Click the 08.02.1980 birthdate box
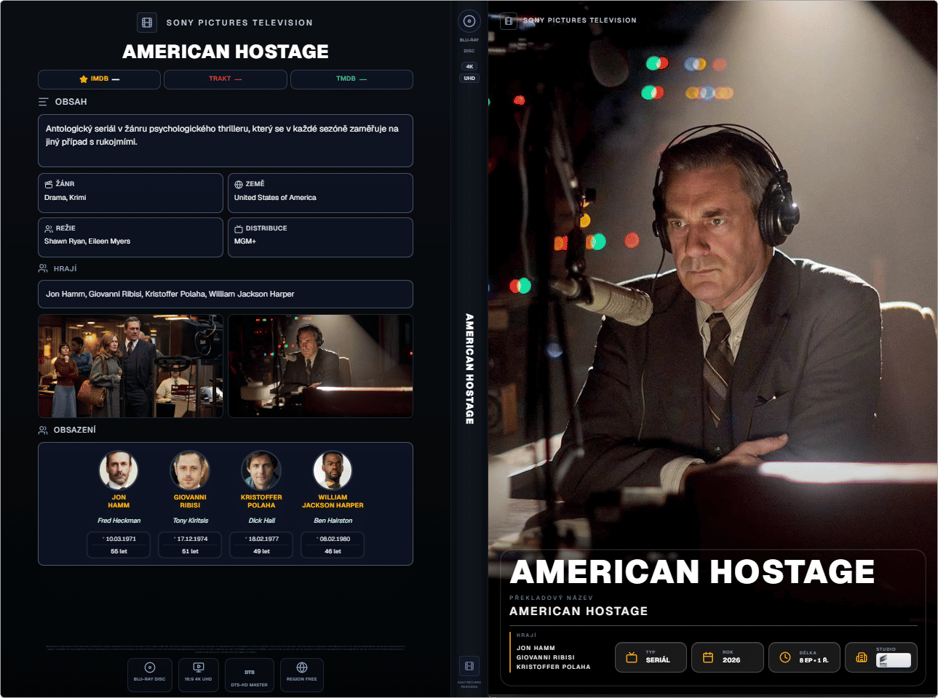The width and height of the screenshot is (938, 698). coord(333,545)
